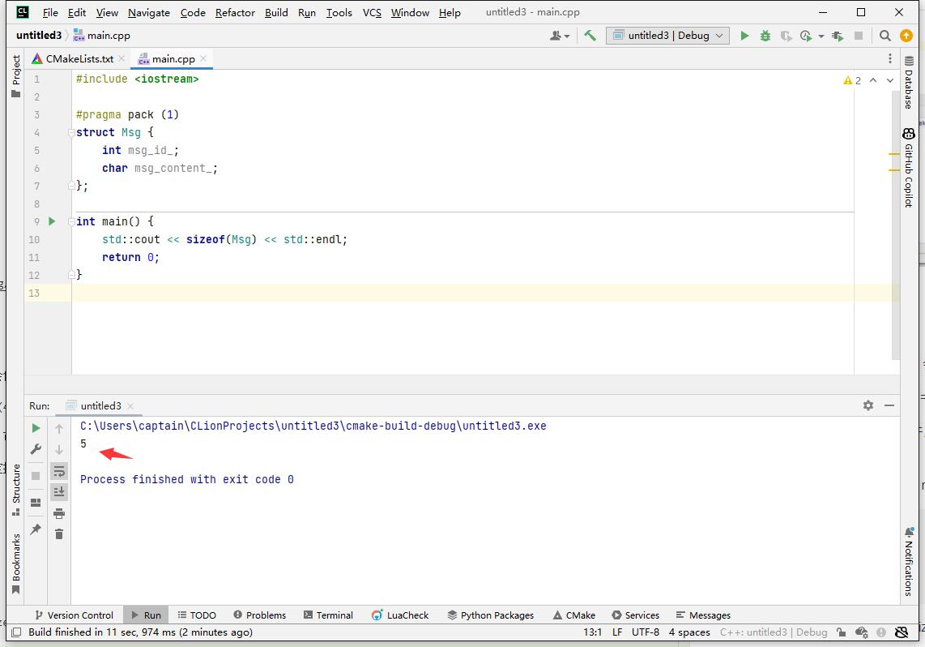Click the warnings indicator showing 2
925x647 pixels.
click(x=852, y=80)
